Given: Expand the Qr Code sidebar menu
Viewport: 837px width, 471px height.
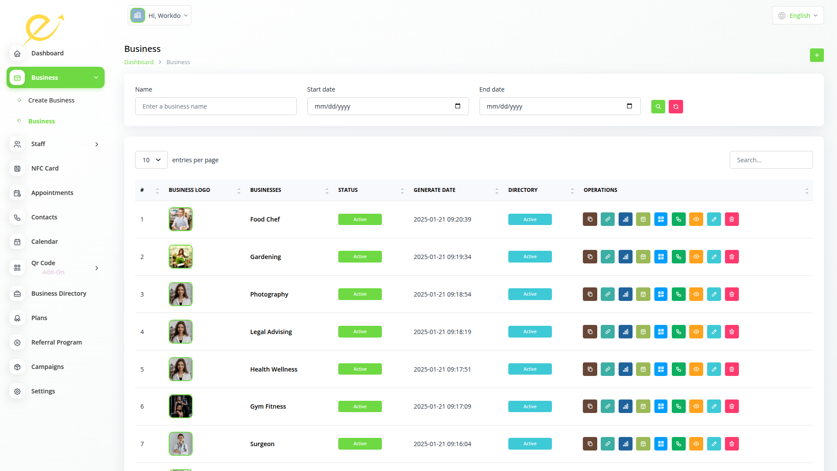Looking at the screenshot, I should coord(55,267).
